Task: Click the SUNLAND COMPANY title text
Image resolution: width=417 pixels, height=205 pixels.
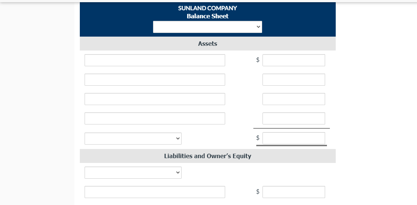Action: (x=208, y=8)
